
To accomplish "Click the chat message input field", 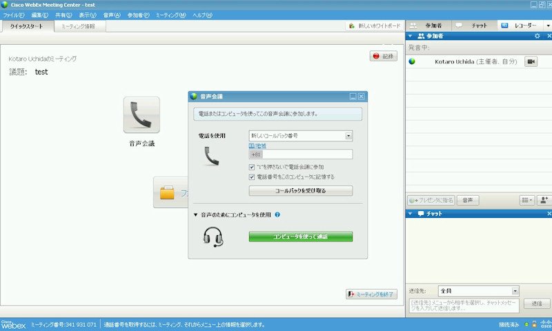I will click(464, 305).
